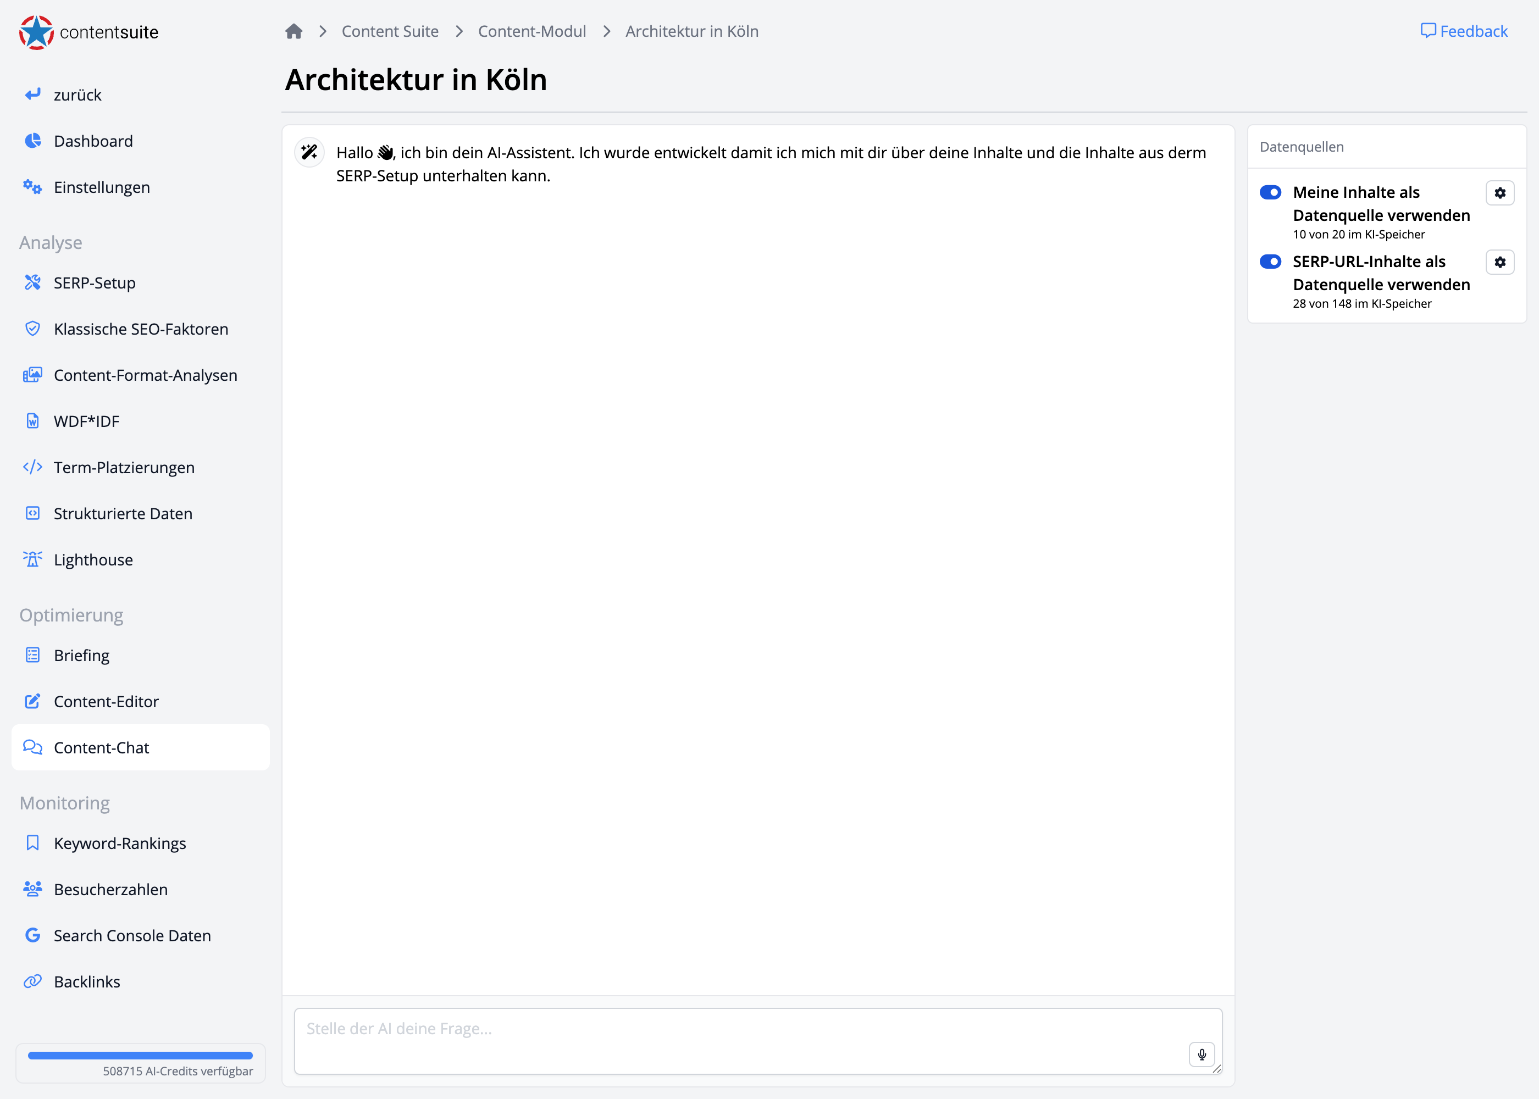This screenshot has height=1099, width=1539.
Task: Open the Briefing menu item
Action: tap(81, 656)
